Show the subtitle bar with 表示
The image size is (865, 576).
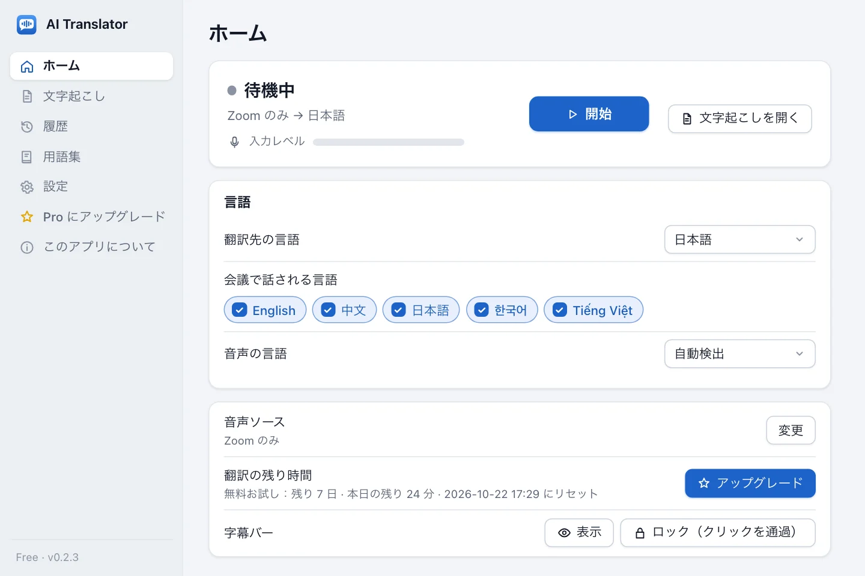point(579,533)
